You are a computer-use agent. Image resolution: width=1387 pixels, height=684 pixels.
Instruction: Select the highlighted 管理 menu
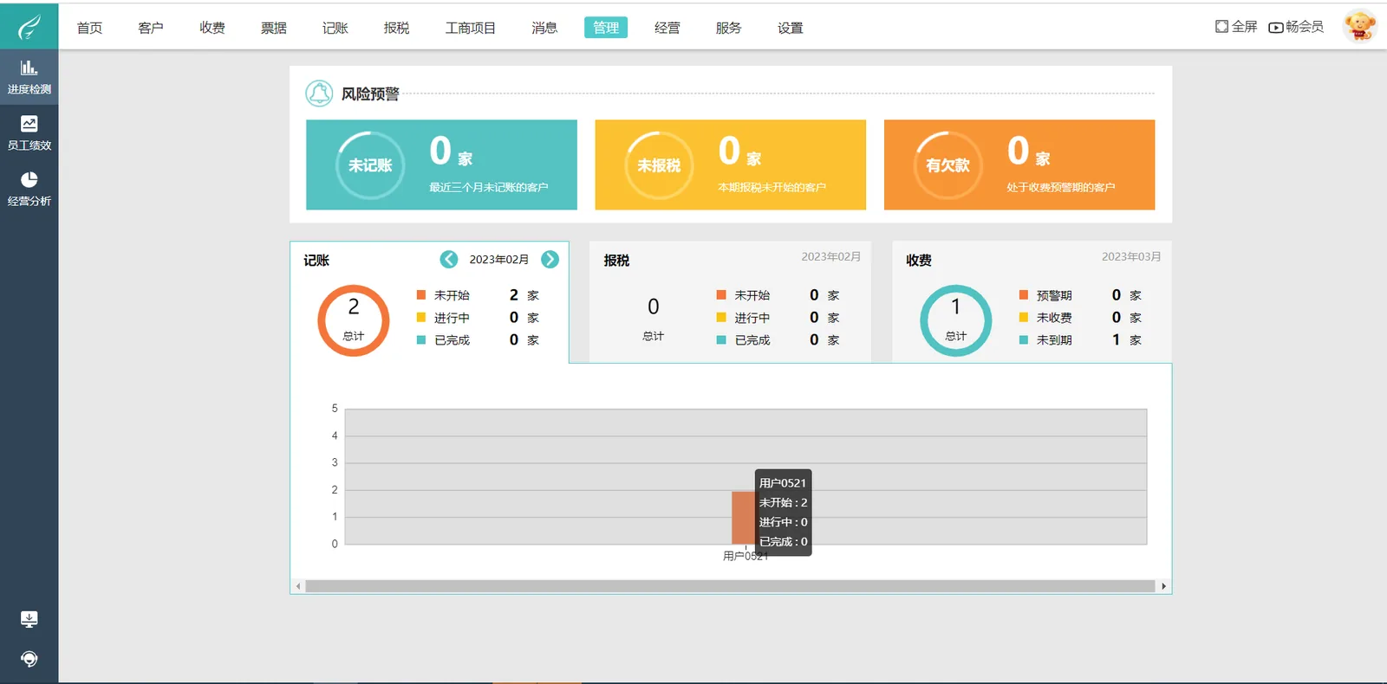[606, 28]
